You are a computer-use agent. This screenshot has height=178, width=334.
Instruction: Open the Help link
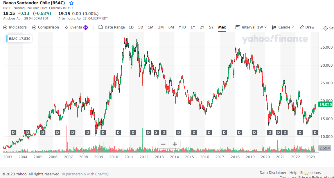pyautogui.click(x=293, y=173)
